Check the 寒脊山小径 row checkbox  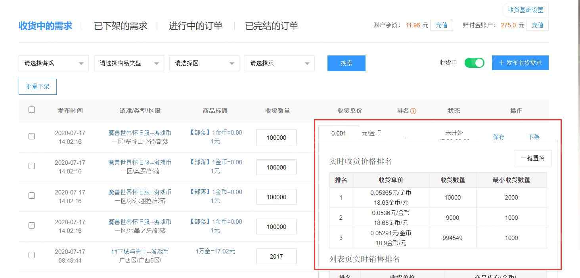[x=32, y=136]
